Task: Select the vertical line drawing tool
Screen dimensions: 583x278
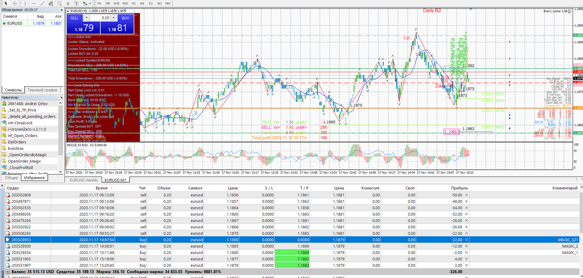Action: (25, 3)
